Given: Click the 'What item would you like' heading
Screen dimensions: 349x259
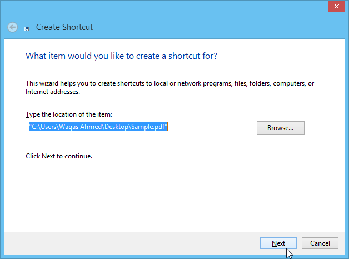Looking at the screenshot, I should (x=121, y=56).
